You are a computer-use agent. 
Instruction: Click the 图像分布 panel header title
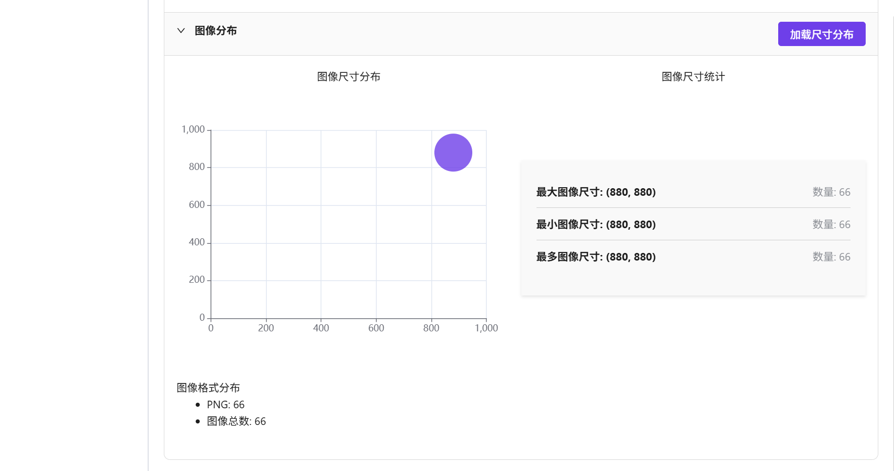216,31
